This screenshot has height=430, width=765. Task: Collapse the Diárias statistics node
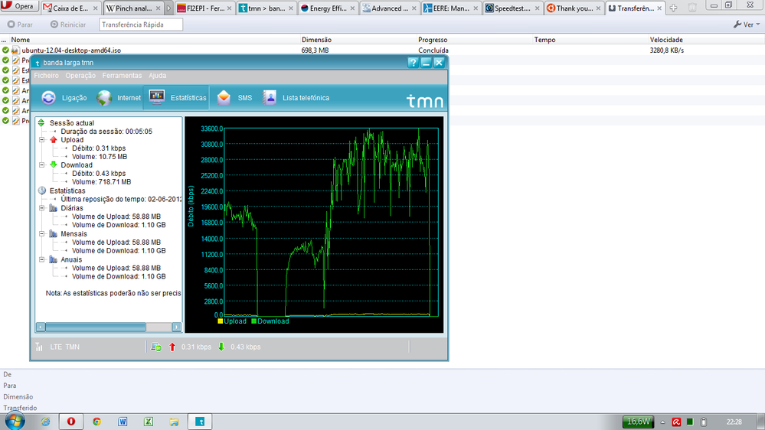(42, 207)
